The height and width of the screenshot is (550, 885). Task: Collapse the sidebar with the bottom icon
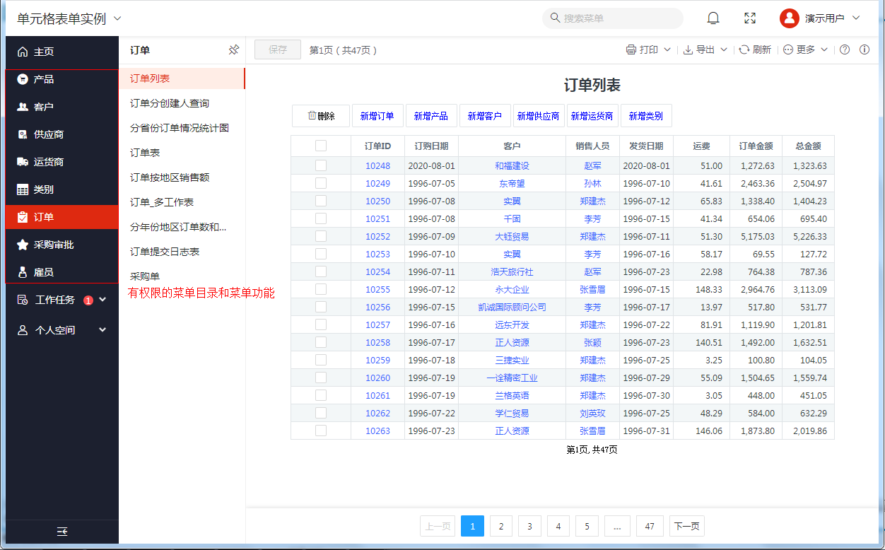coord(62,532)
